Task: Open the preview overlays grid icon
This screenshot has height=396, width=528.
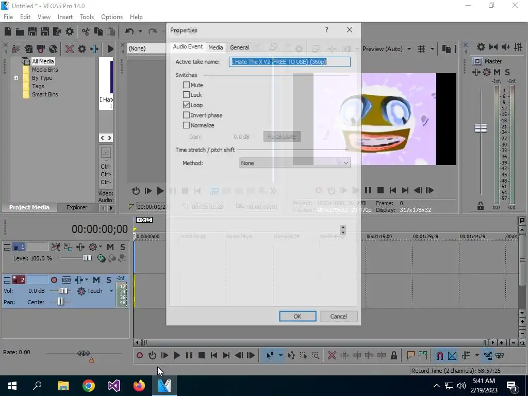Action: point(421,49)
